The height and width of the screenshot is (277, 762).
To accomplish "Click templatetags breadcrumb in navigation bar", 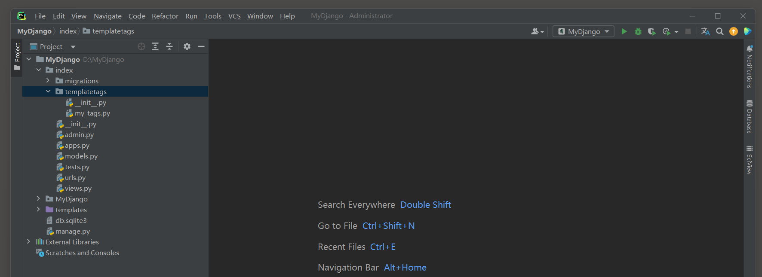I will 108,31.
